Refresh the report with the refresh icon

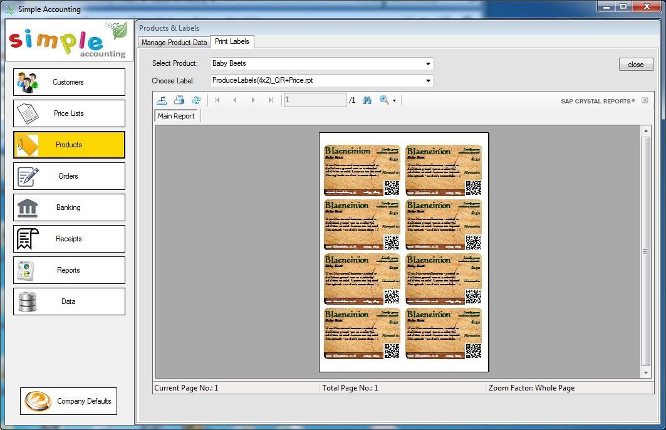coord(196,100)
